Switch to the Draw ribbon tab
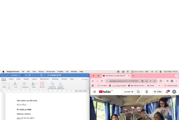The image size is (179, 120). [18, 79]
